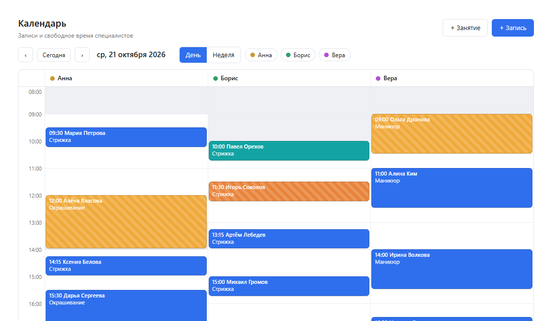Open the 11:00 Алина Ким appointment
Screen dimensions: 552x321
452,188
